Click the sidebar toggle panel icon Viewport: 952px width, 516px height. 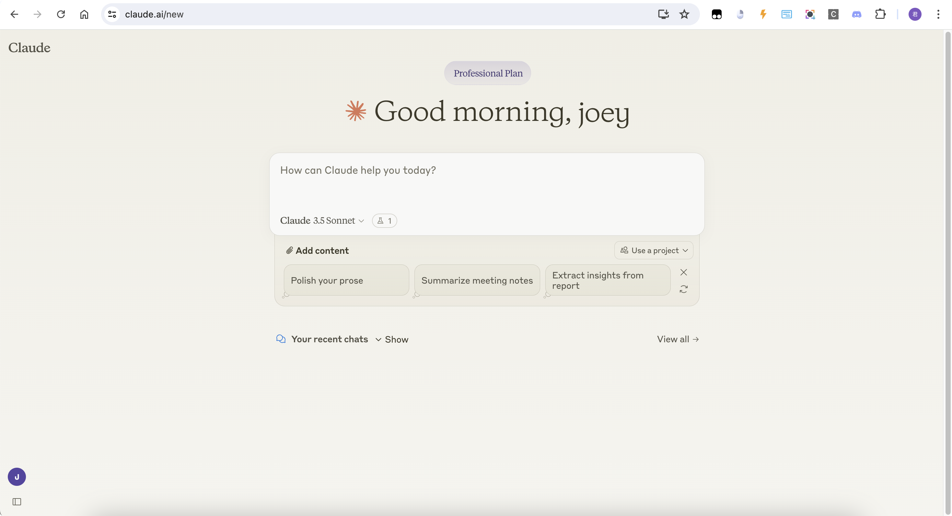(x=17, y=502)
